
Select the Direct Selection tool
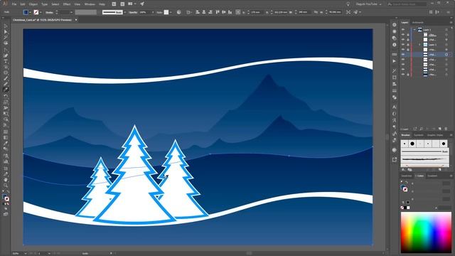pos(6,31)
